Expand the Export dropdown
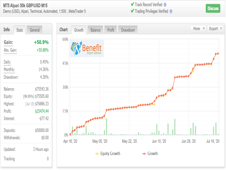 click(x=215, y=29)
